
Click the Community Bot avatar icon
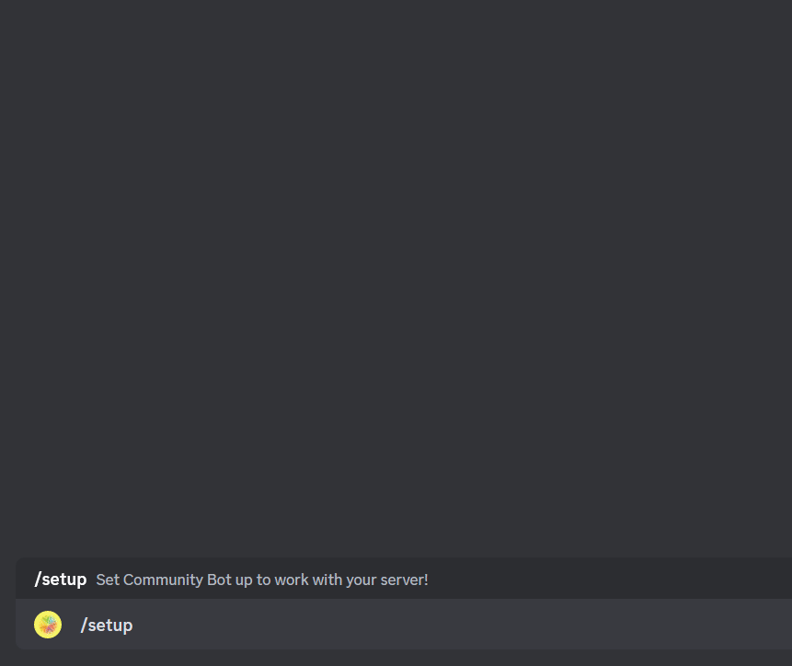pyautogui.click(x=48, y=625)
